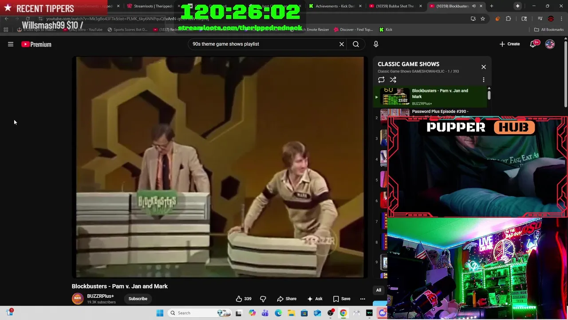568x320 pixels.
Task: Open Microsoft Teams from the taskbar
Action: (x=265, y=313)
